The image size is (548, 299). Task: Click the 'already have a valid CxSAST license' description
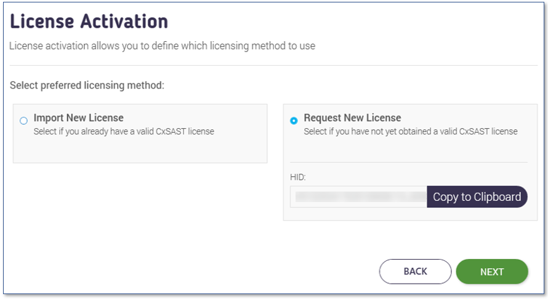pyautogui.click(x=124, y=131)
